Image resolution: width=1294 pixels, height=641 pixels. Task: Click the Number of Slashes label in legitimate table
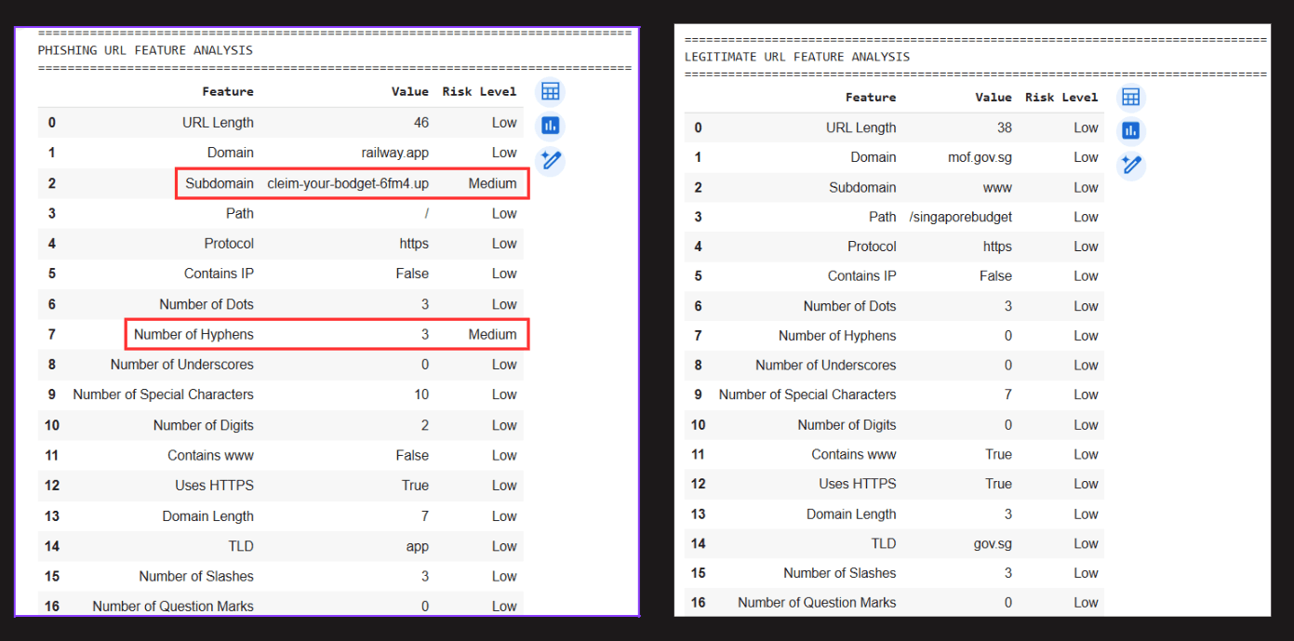click(840, 573)
